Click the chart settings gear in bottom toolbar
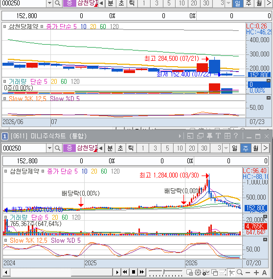The image size is (273, 279). 198,273
